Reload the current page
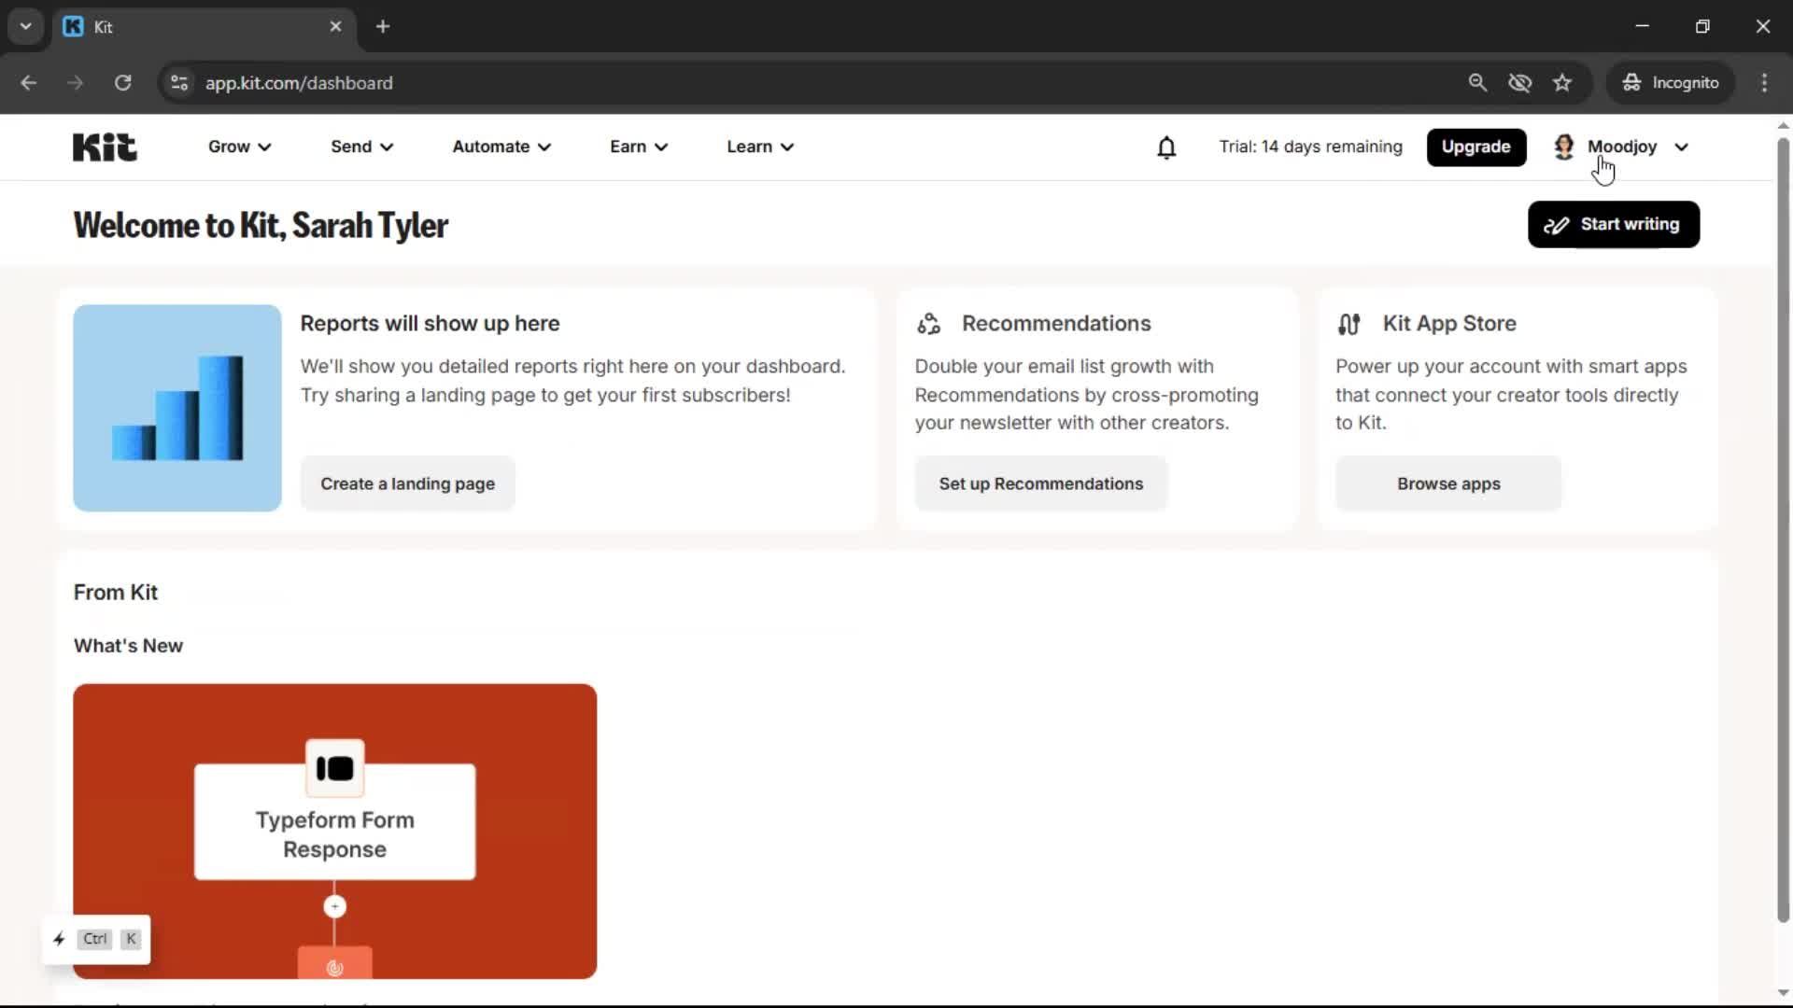 (x=122, y=83)
